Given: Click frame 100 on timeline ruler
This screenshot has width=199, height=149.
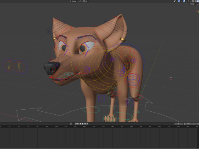Looking at the screenshot, I should [56, 126].
